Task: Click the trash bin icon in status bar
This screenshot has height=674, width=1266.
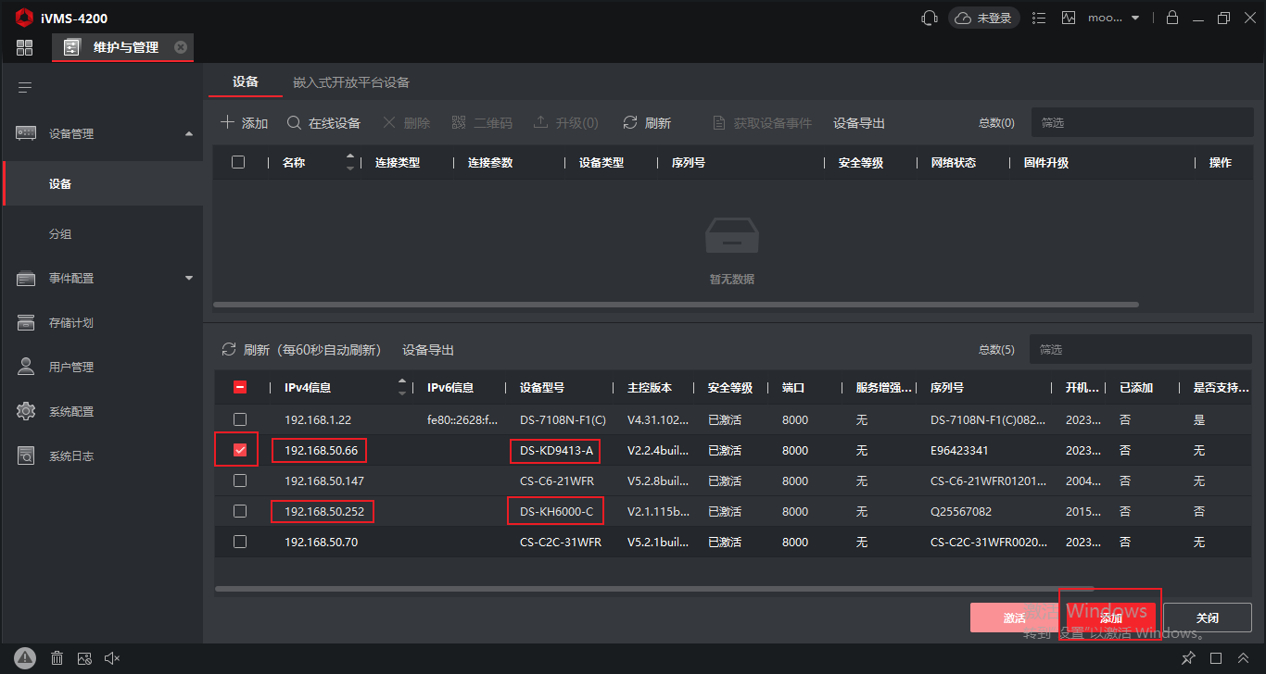Action: tap(57, 658)
